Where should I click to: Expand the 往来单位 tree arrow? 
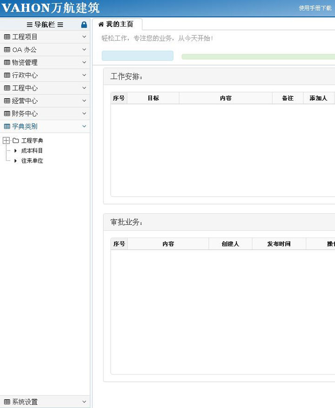click(x=15, y=161)
